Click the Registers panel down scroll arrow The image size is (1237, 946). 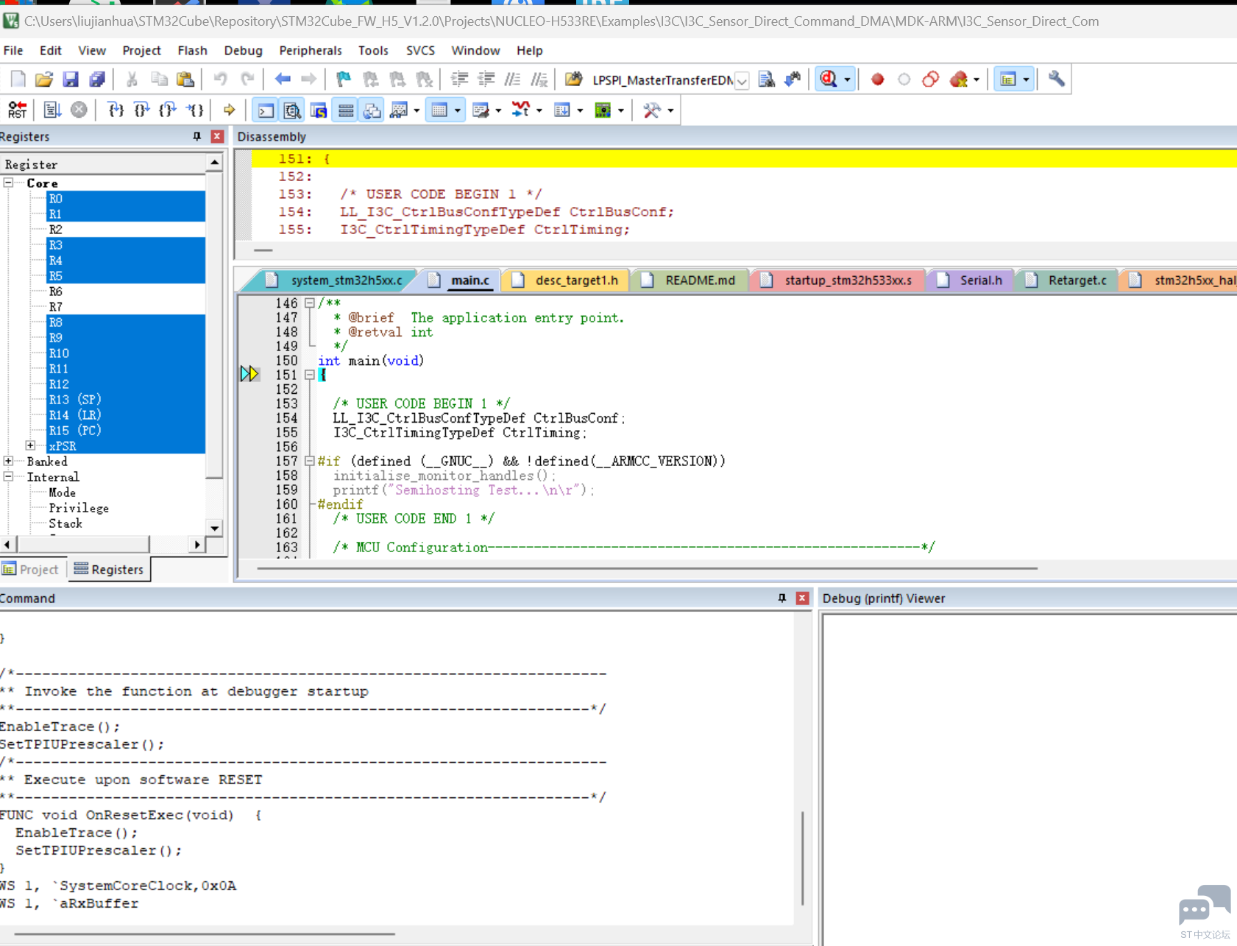[x=215, y=528]
